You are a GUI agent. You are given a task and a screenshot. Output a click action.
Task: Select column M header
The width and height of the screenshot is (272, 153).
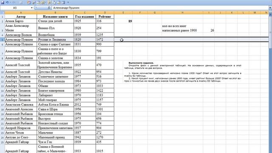tap(255, 12)
